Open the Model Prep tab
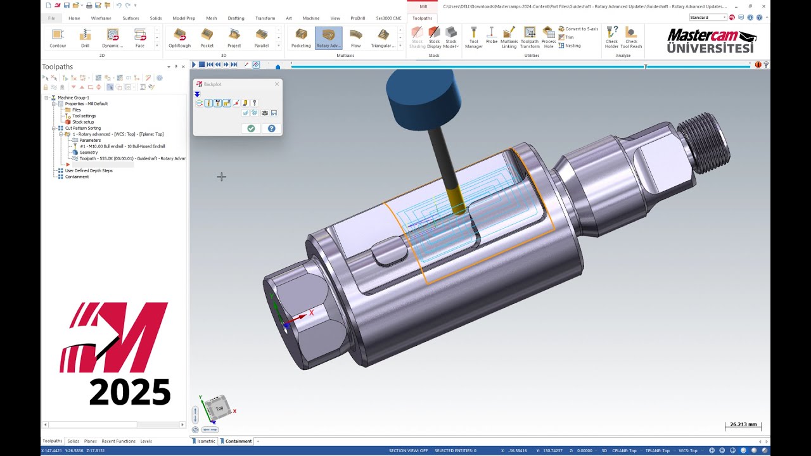 (184, 18)
